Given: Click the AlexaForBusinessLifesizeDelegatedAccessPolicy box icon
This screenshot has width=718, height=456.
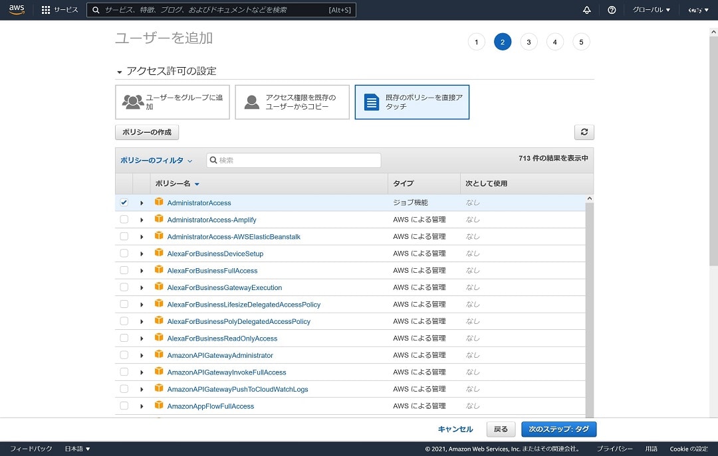Looking at the screenshot, I should click(159, 303).
